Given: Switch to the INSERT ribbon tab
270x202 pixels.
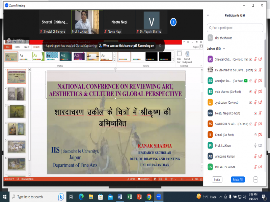Looking at the screenshot, I should [26, 47].
